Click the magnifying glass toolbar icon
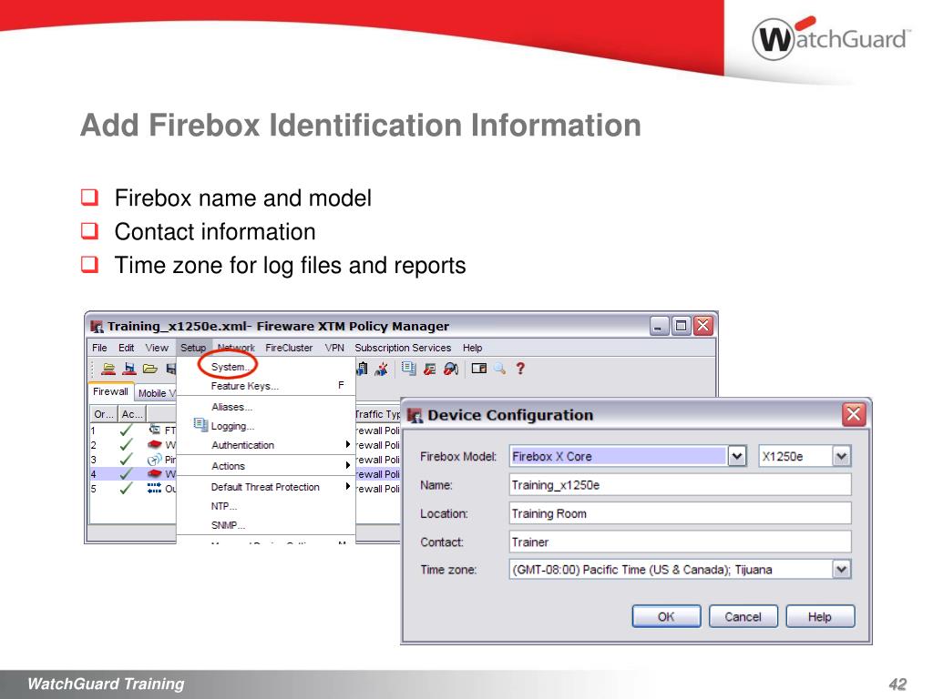 point(500,369)
